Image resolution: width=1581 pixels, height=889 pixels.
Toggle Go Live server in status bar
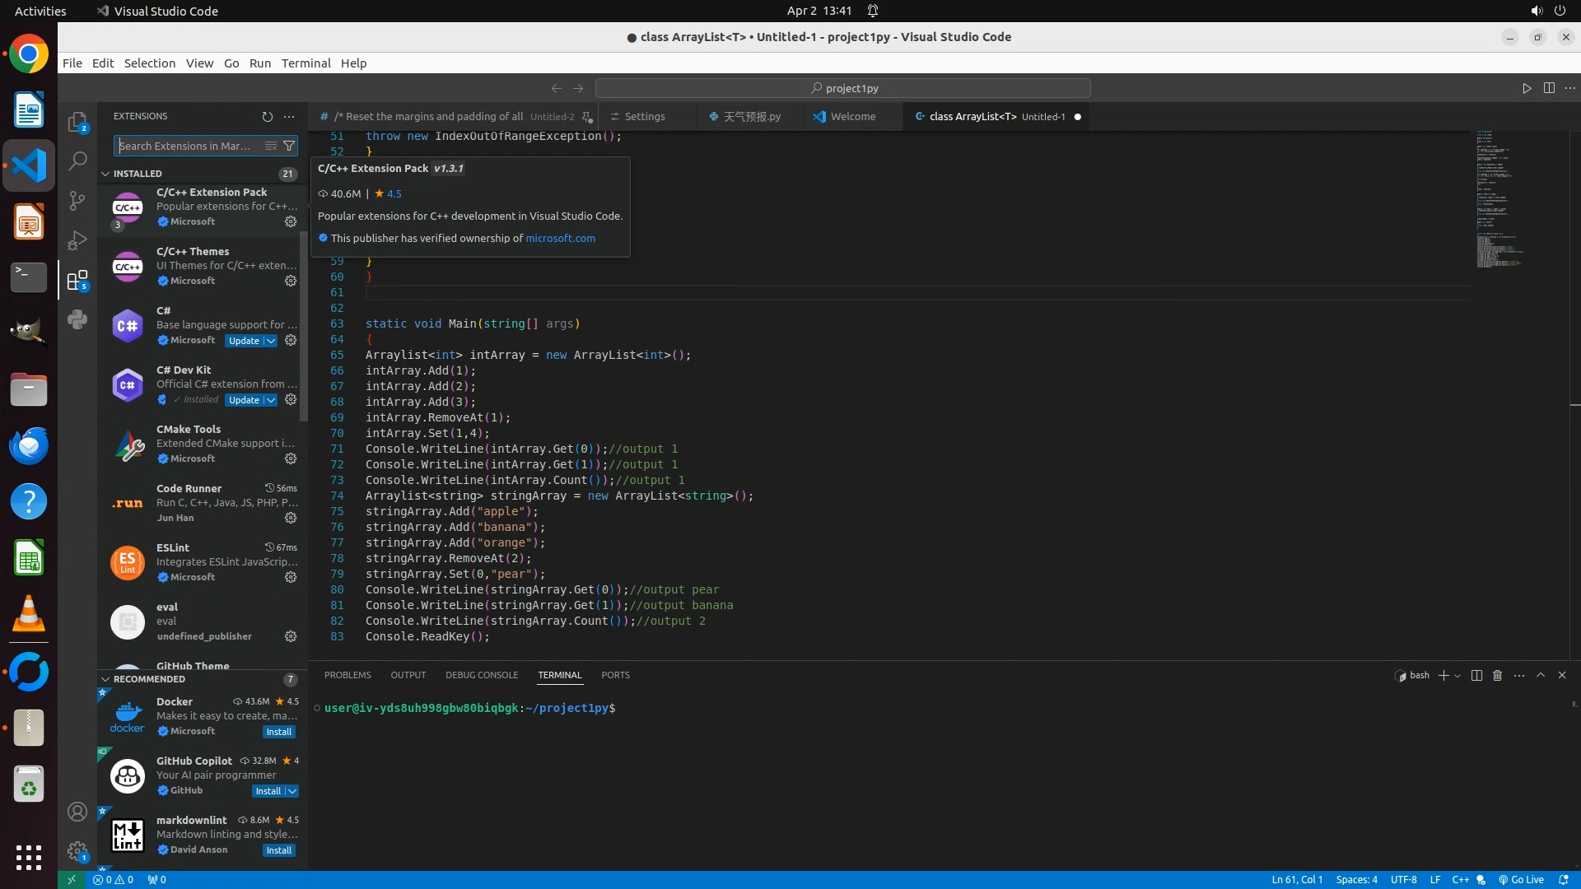1521,879
